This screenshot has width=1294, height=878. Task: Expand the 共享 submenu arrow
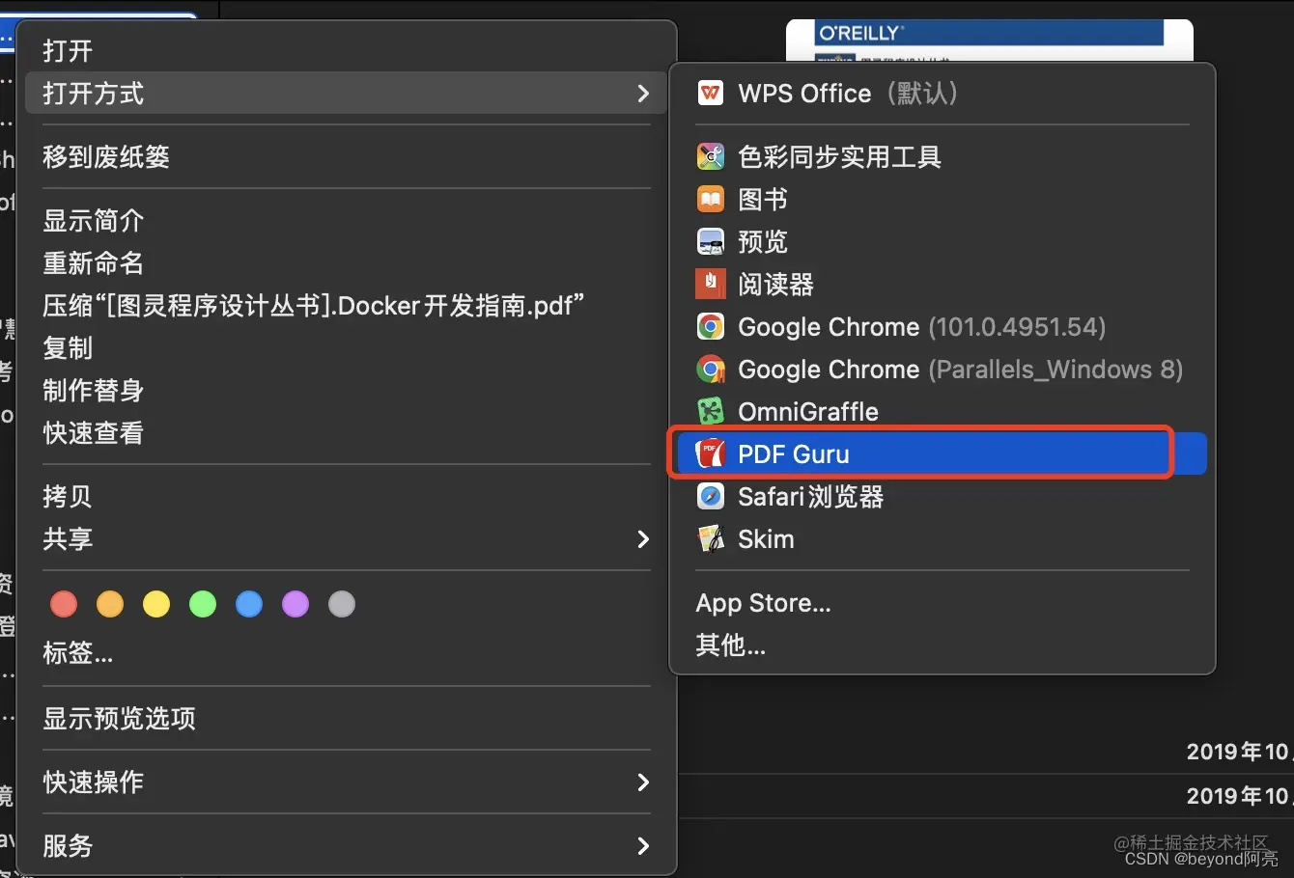(x=643, y=539)
